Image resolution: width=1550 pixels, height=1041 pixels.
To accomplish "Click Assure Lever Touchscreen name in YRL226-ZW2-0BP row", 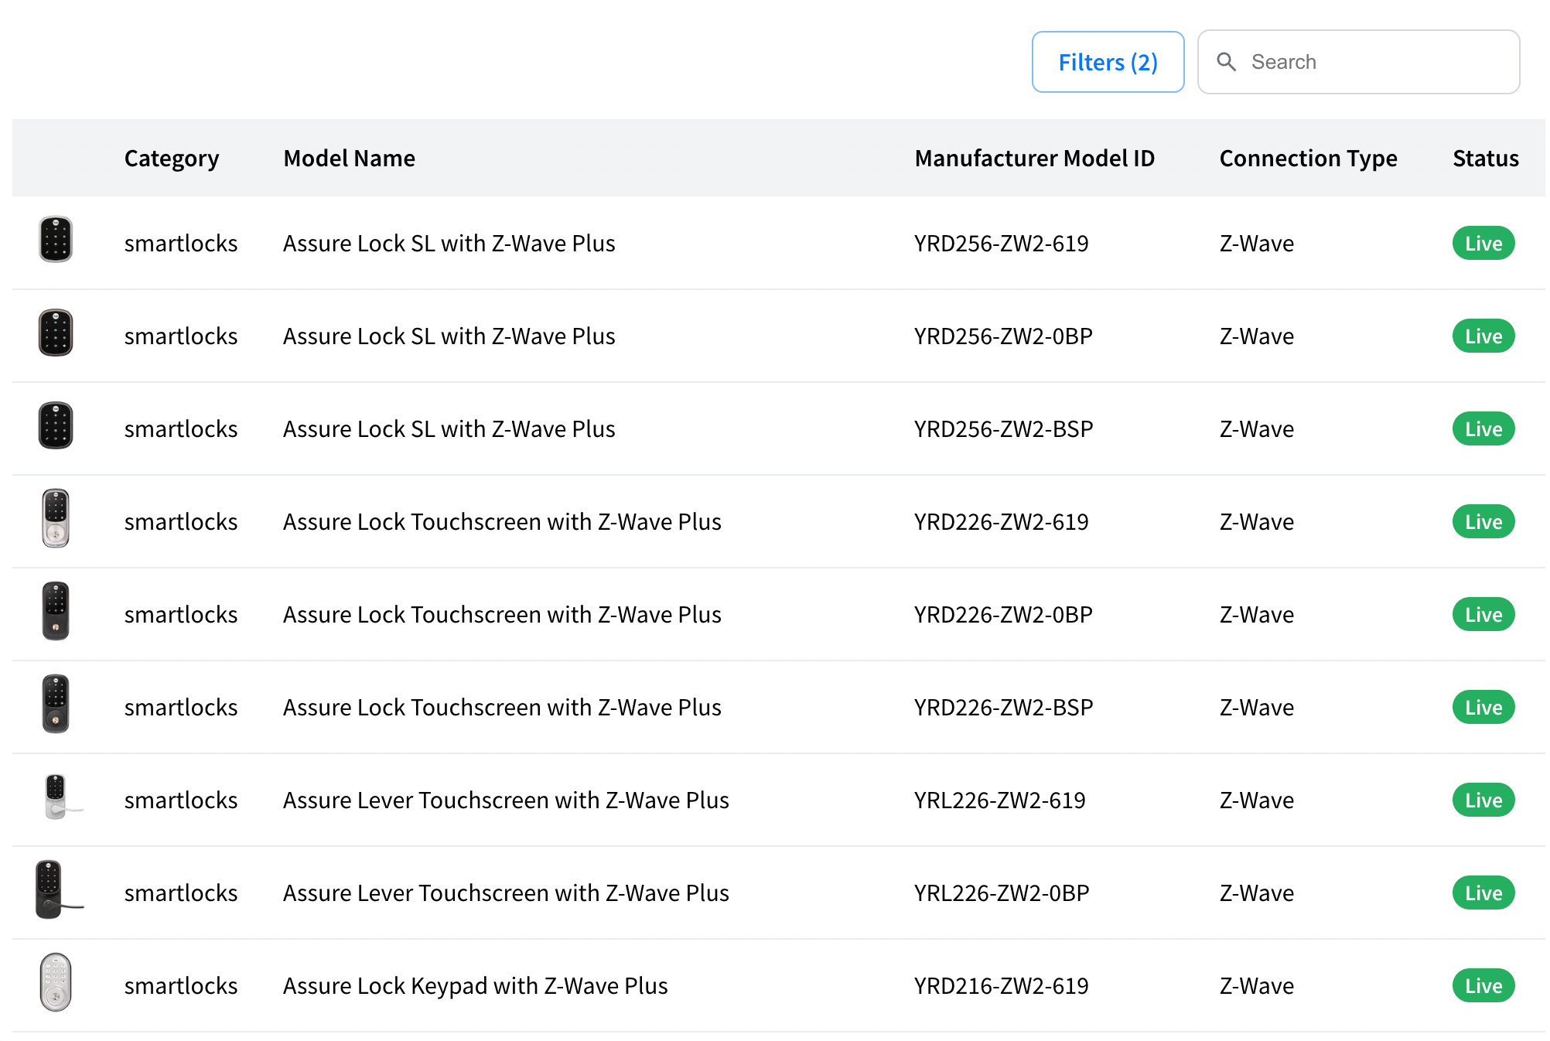I will (506, 893).
